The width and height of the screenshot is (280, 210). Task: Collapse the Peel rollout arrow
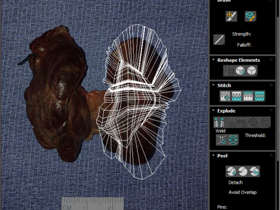[x=213, y=156]
